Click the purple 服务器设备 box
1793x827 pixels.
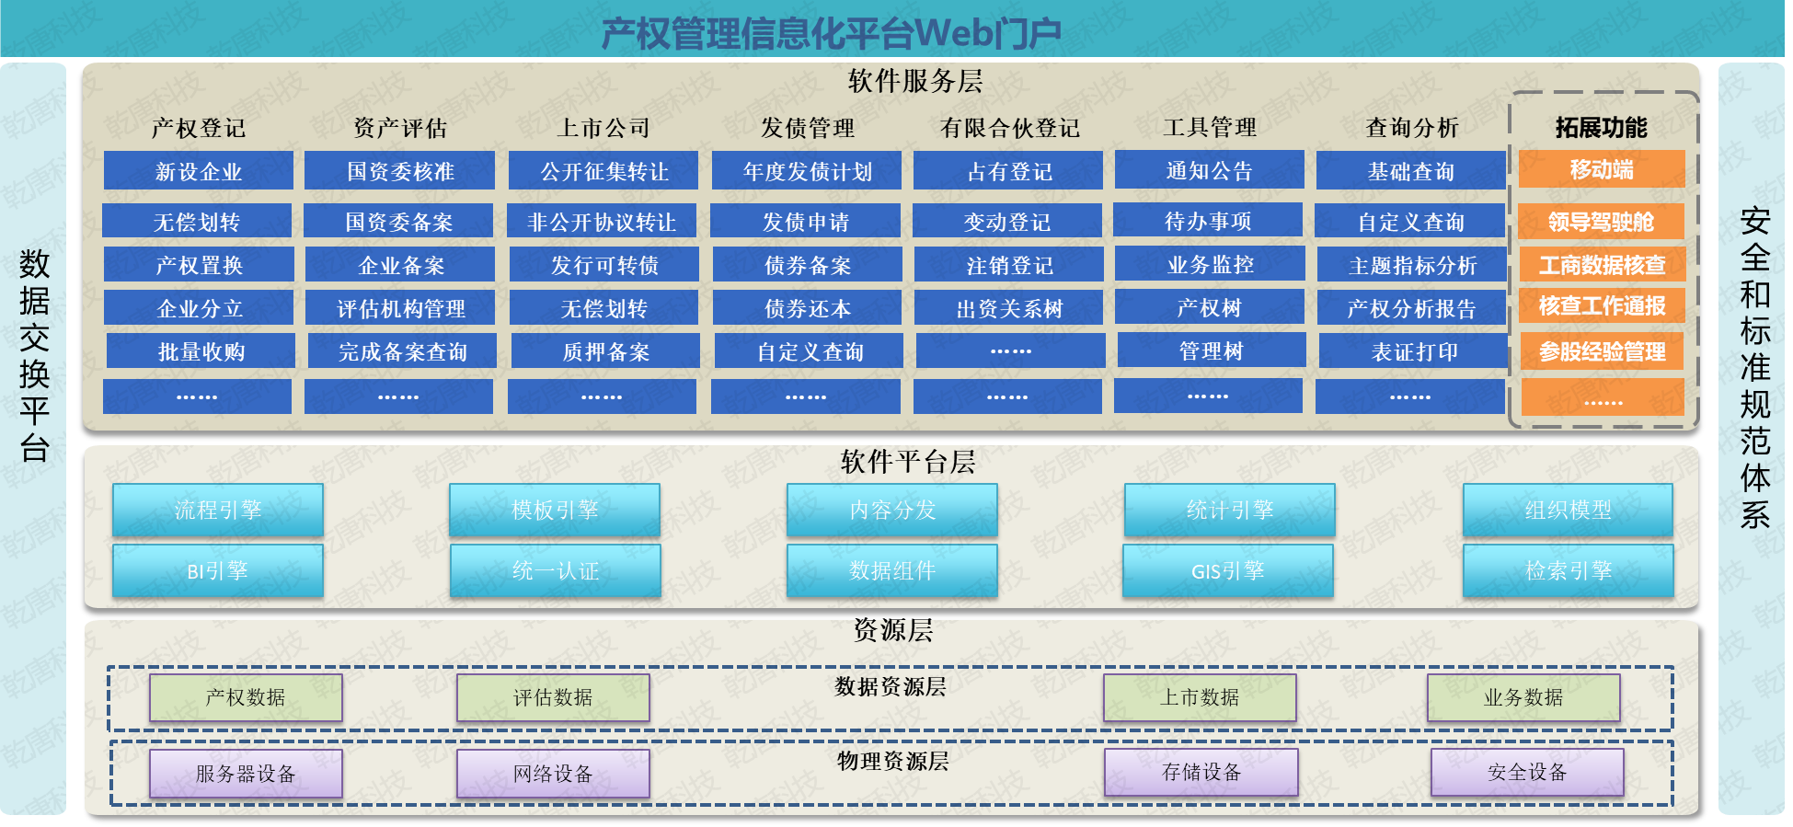click(246, 773)
